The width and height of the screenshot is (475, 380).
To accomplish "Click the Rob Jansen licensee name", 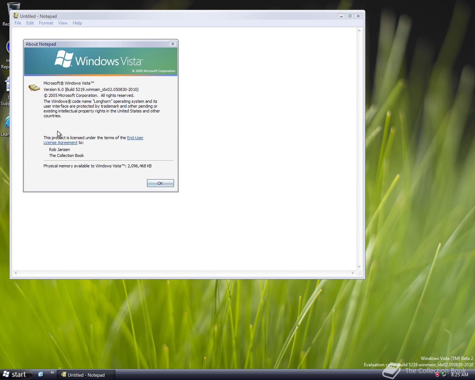I will tap(59, 150).
